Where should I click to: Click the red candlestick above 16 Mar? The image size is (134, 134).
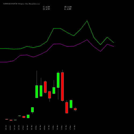tap(67, 108)
